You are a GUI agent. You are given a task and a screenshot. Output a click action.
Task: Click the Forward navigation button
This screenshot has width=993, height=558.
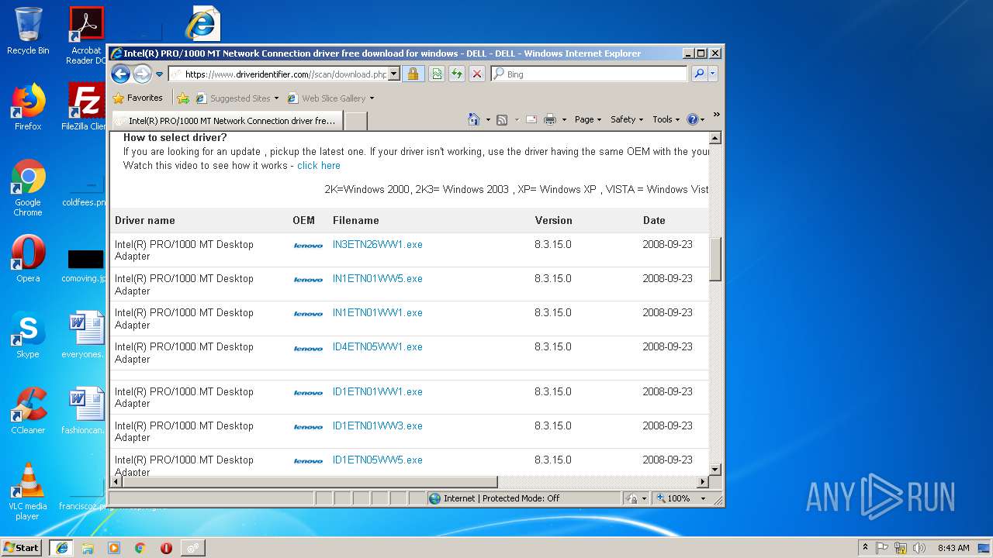pyautogui.click(x=142, y=74)
